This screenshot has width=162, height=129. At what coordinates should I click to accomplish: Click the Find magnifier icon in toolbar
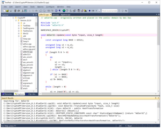coord(78,11)
